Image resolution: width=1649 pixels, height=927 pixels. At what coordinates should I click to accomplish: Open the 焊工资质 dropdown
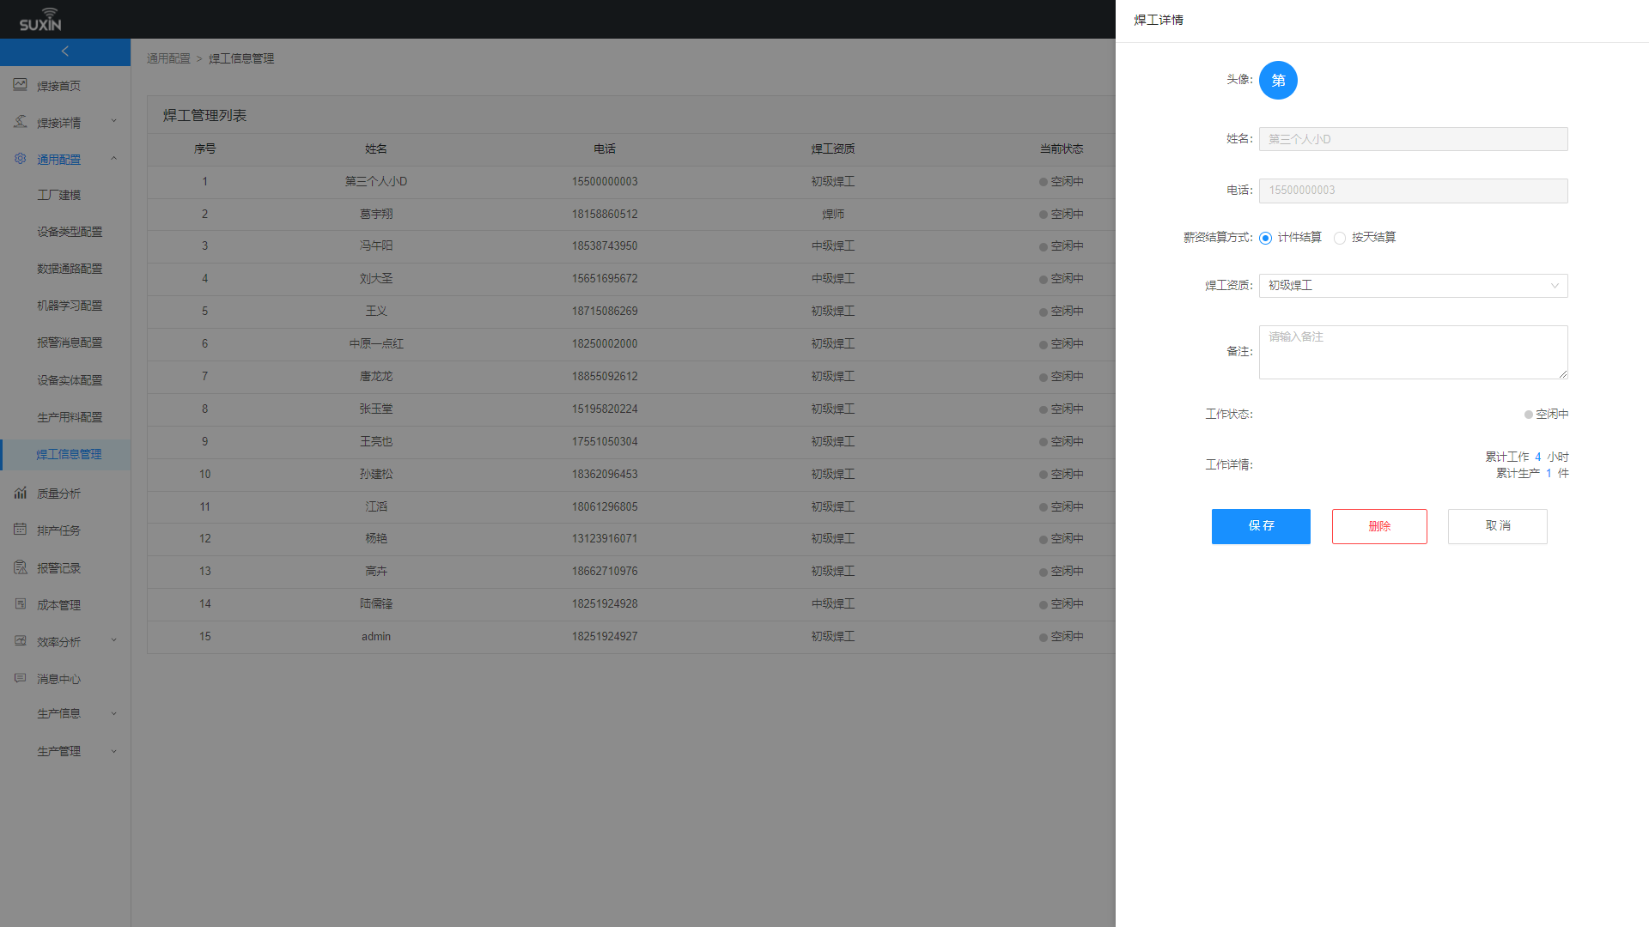point(1413,286)
